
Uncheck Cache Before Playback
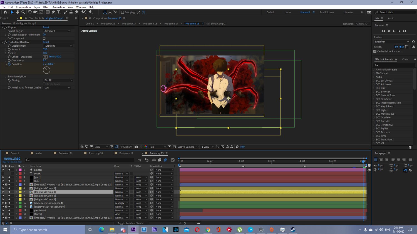click(x=375, y=51)
